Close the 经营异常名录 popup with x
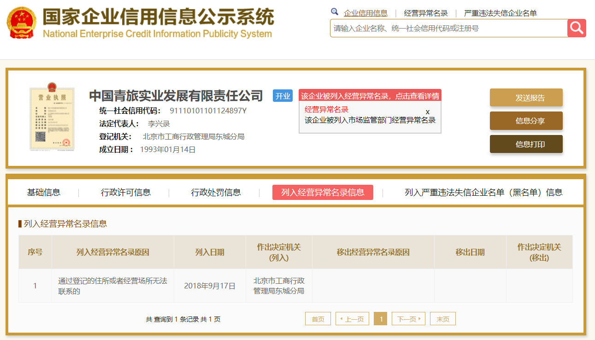 point(428,112)
